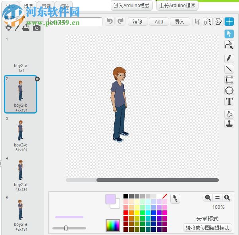Click 进入Arduino模式 button
This screenshot has height=235, width=239.
132,6
